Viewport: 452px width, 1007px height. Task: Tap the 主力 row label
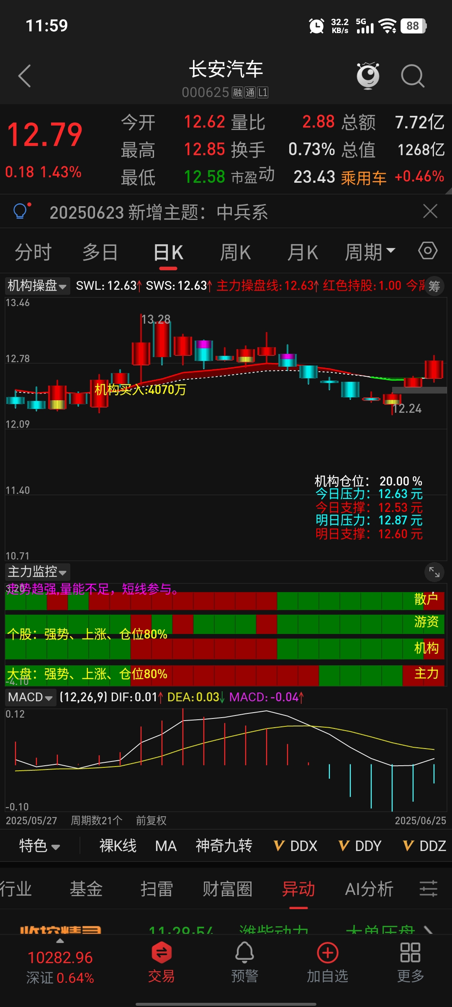click(x=426, y=673)
